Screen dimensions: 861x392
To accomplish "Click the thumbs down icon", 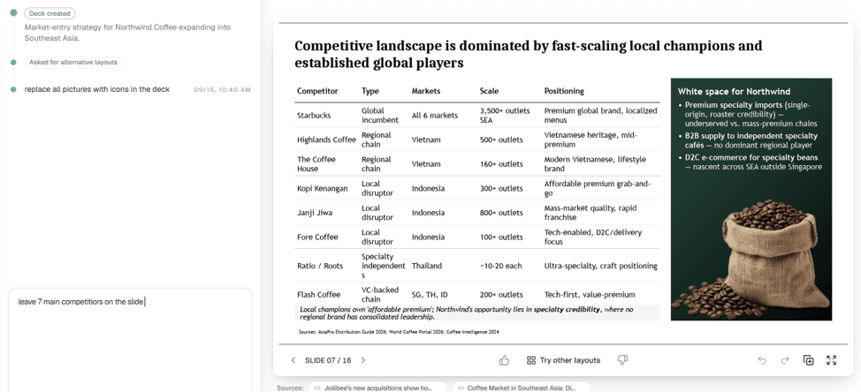I will [x=622, y=360].
